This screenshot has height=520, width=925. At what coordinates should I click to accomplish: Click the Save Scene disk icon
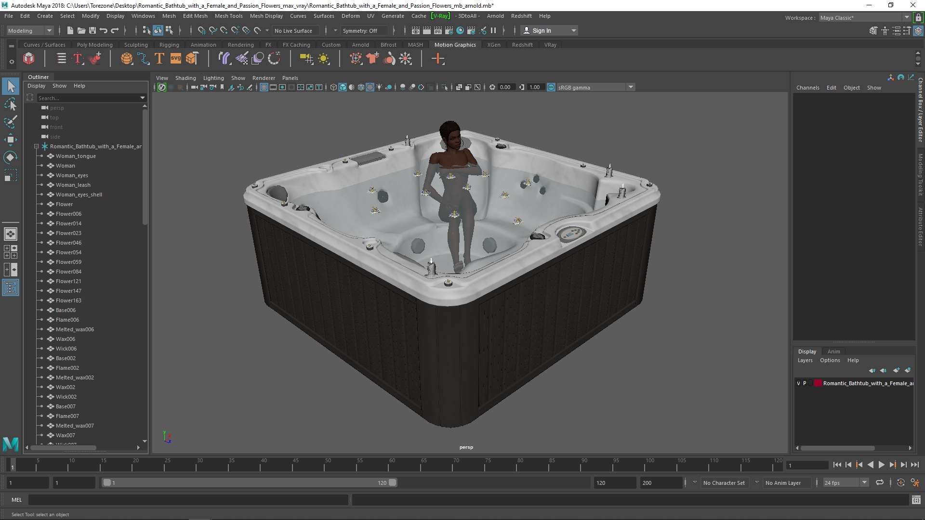click(92, 30)
